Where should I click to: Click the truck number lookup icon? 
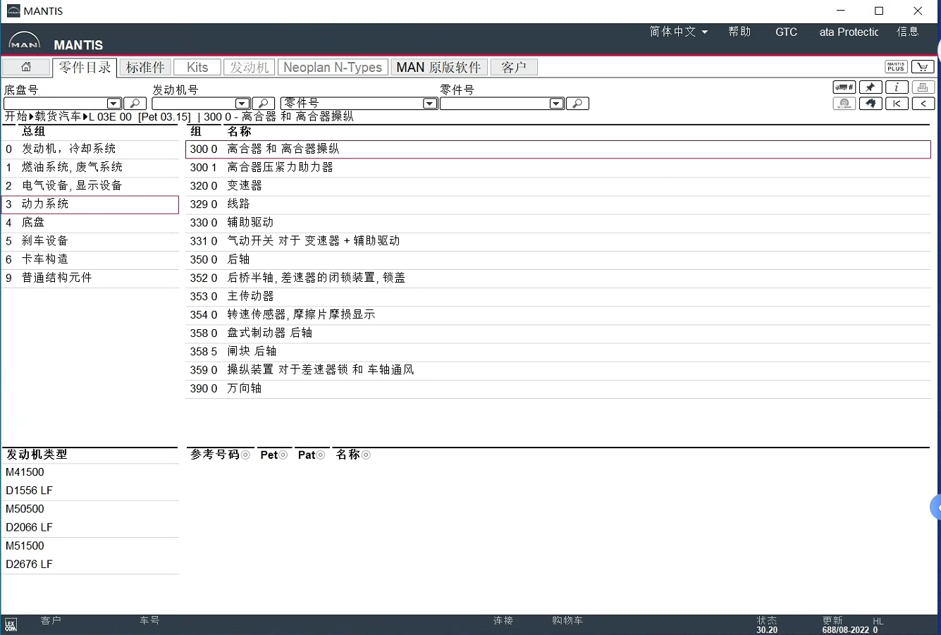click(844, 87)
